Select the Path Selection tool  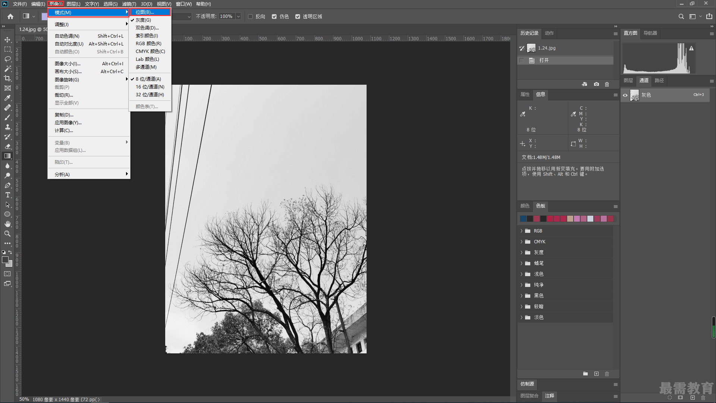pos(7,204)
